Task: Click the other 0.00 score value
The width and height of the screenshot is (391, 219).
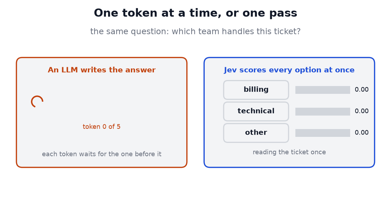Action: click(361, 133)
